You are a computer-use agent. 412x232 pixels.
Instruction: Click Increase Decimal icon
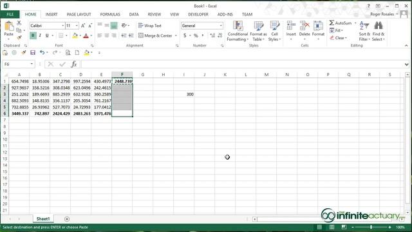tap(212, 35)
